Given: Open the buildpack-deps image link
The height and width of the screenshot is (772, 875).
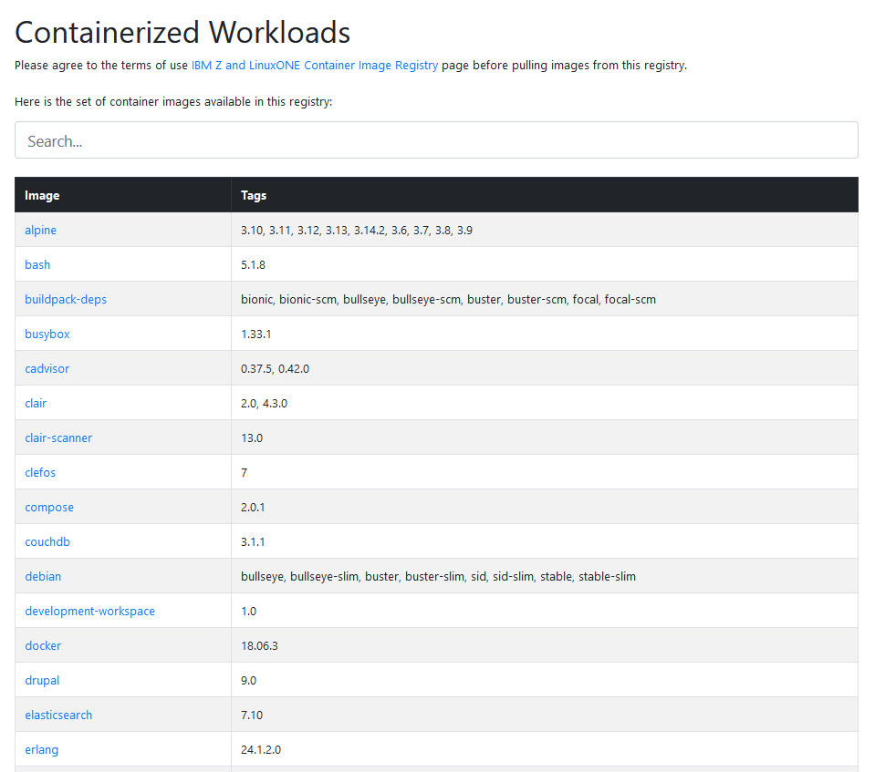Looking at the screenshot, I should click(66, 299).
